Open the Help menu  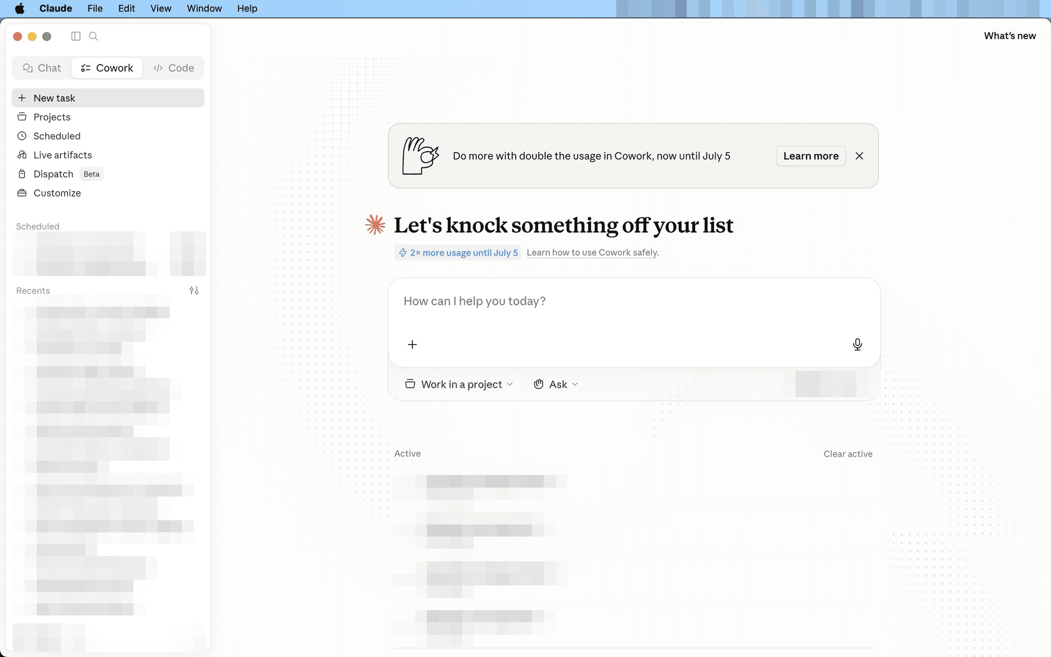point(247,8)
